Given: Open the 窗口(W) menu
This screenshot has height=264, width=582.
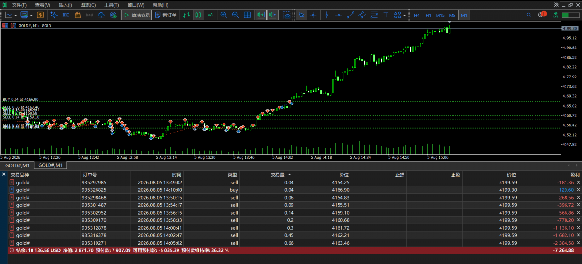Looking at the screenshot, I should click(x=135, y=5).
